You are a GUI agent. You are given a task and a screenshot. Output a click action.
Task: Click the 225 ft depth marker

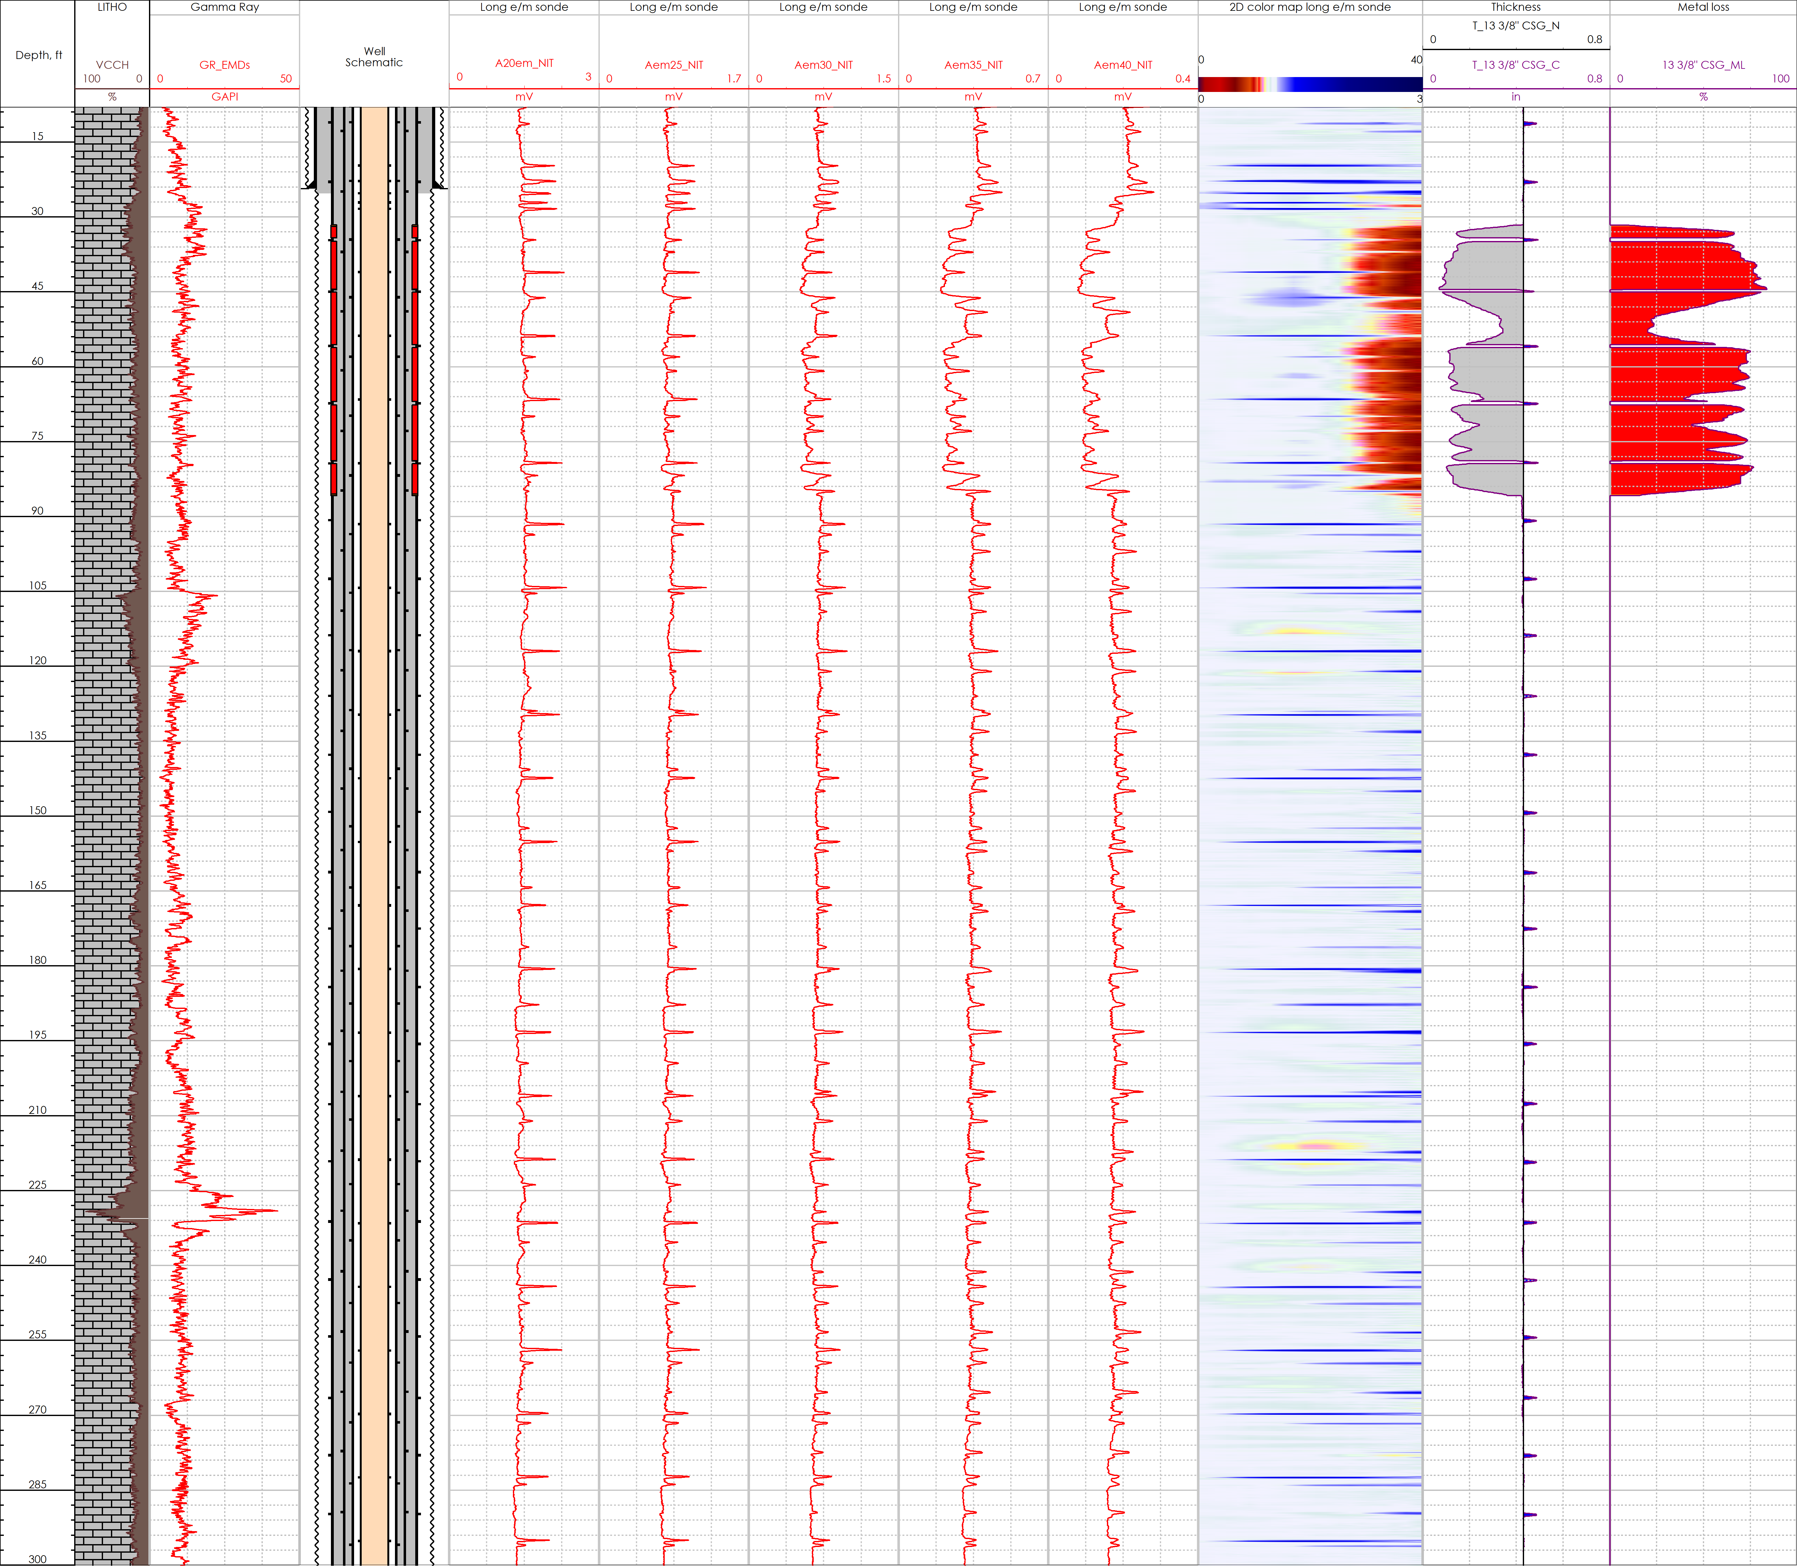pyautogui.click(x=38, y=1185)
